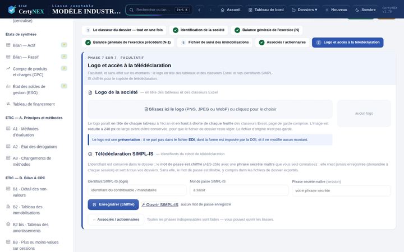Click the bar chart icon beside État des soldes

click(x=8, y=86)
